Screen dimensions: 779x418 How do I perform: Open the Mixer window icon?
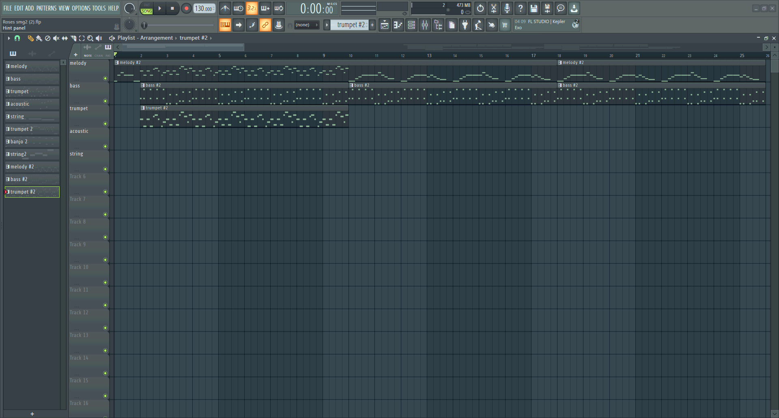coord(425,25)
